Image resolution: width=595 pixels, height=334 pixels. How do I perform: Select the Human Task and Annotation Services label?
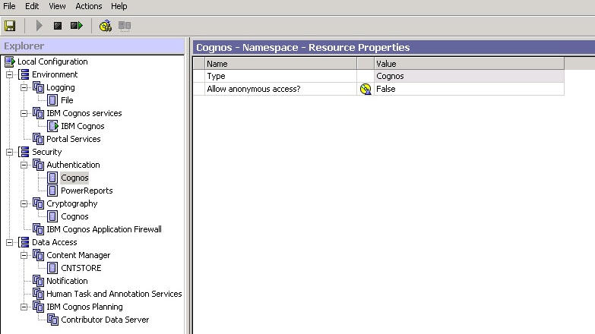tap(114, 294)
